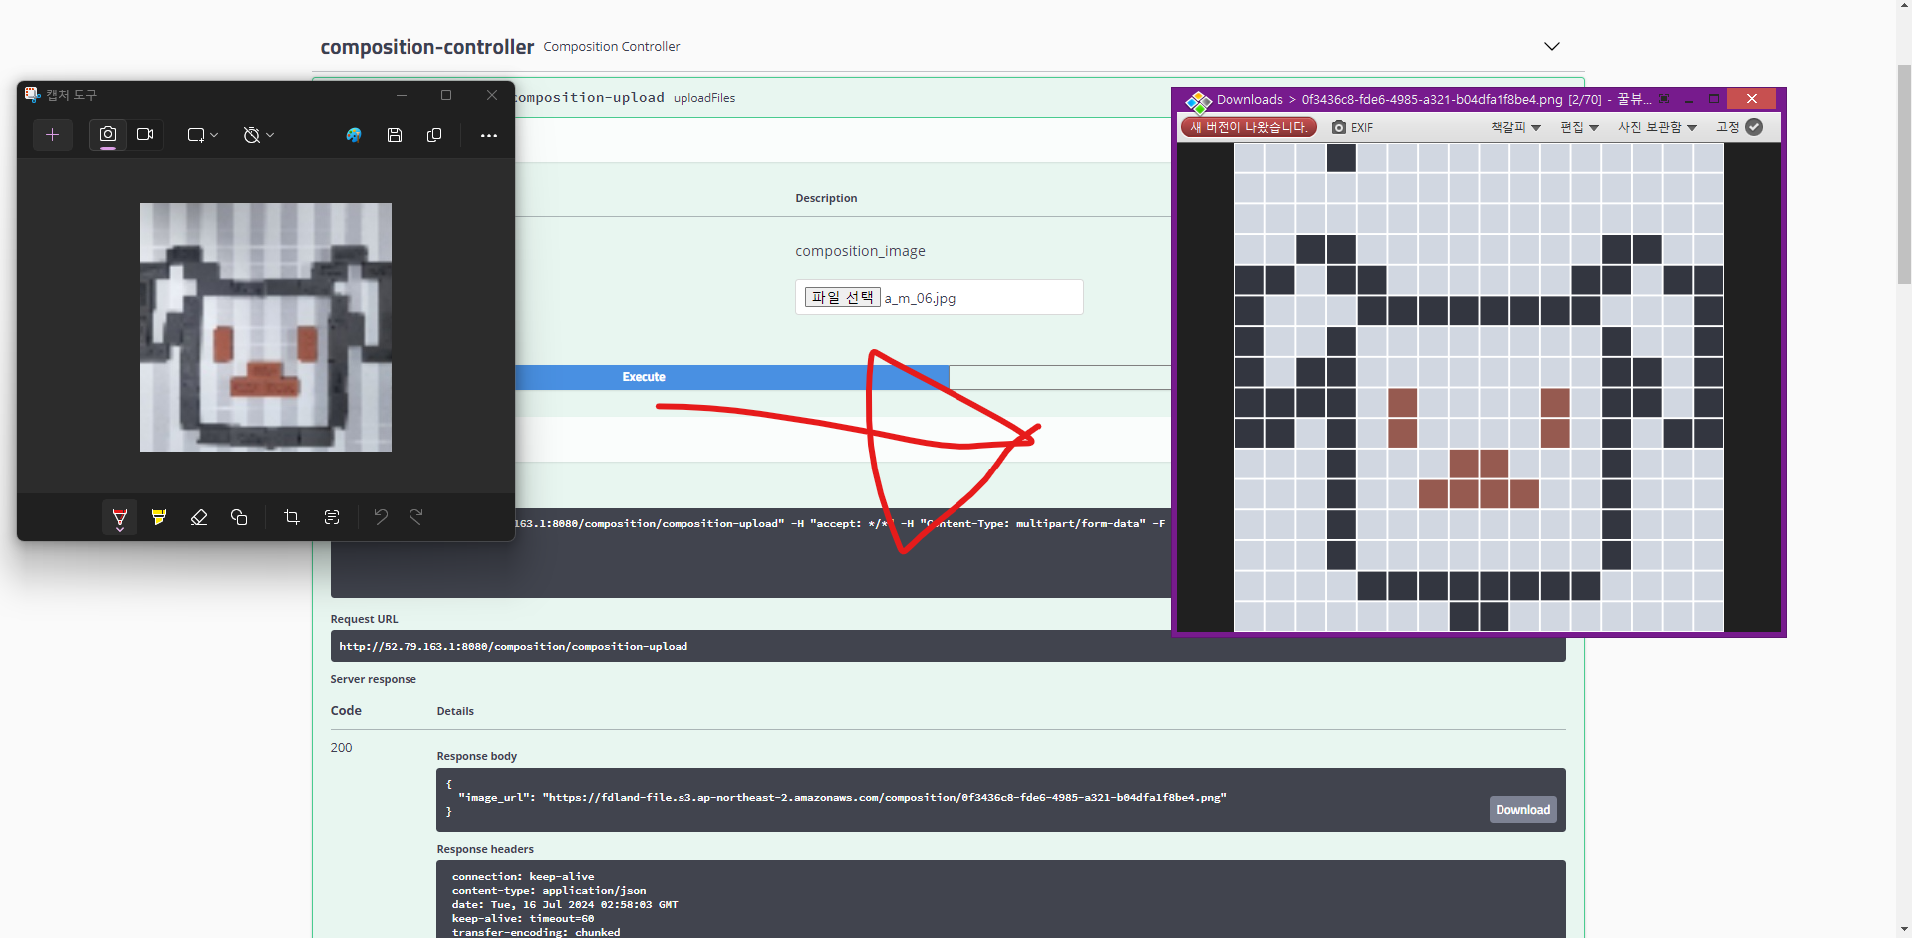The height and width of the screenshot is (938, 1912).
Task: Click the composition_image parameter label
Action: (860, 251)
